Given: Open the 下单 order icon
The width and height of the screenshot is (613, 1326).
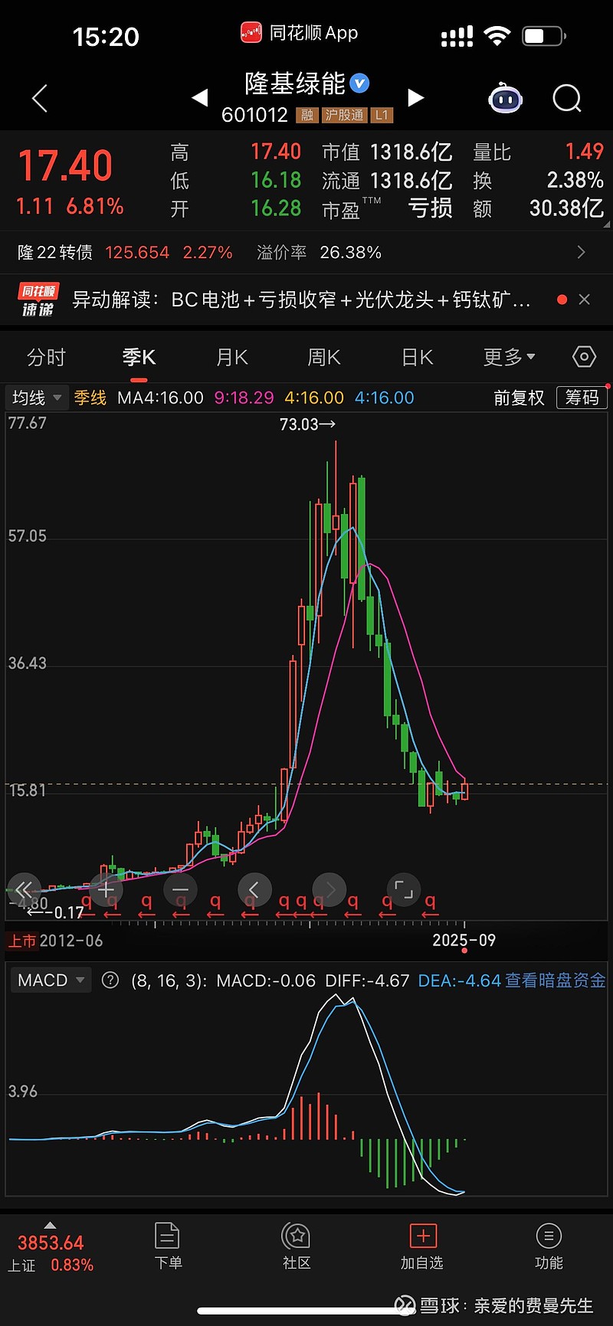Looking at the screenshot, I should (168, 1246).
